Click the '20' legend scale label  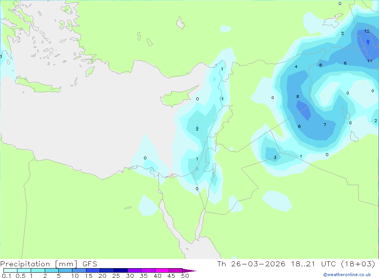tap(102, 276)
